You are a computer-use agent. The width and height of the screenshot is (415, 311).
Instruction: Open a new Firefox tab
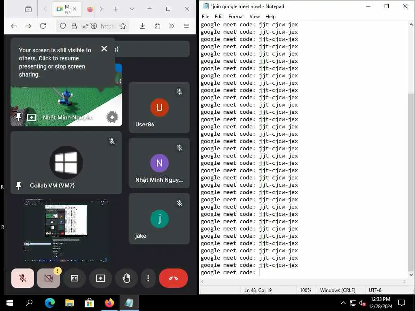click(x=116, y=9)
